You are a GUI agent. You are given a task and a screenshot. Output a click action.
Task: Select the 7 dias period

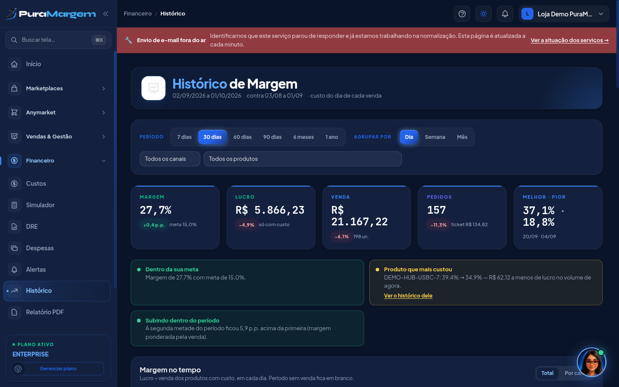coord(184,137)
